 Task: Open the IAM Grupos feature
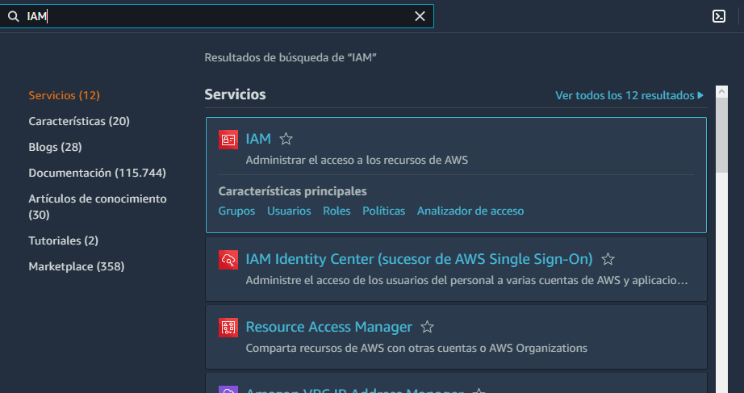click(236, 211)
